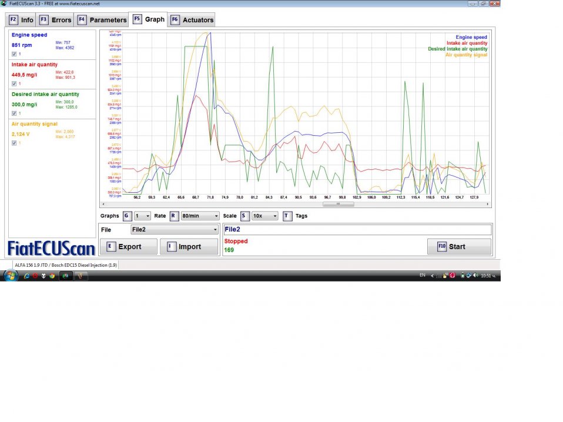563x422 pixels.
Task: Click the graph's horizontal scrollbar thumb
Action: point(338,205)
